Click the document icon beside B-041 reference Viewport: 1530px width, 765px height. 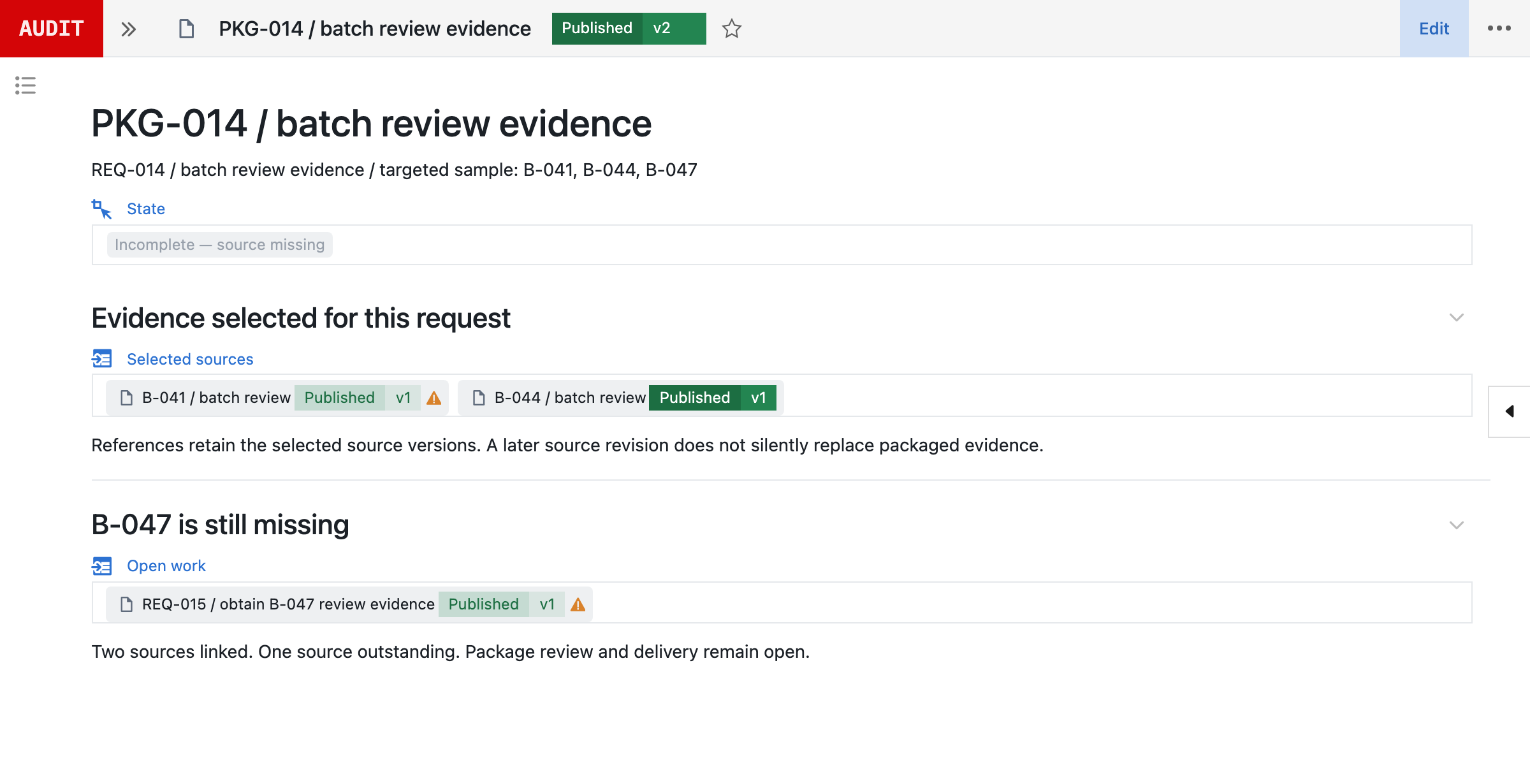126,398
